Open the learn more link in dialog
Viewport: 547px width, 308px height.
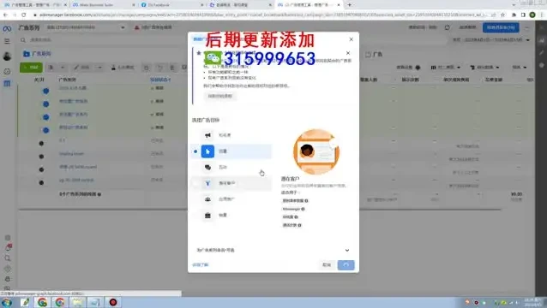pos(201,265)
